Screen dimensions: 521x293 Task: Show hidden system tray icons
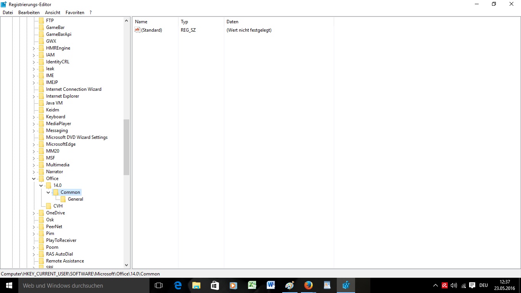pyautogui.click(x=436, y=285)
